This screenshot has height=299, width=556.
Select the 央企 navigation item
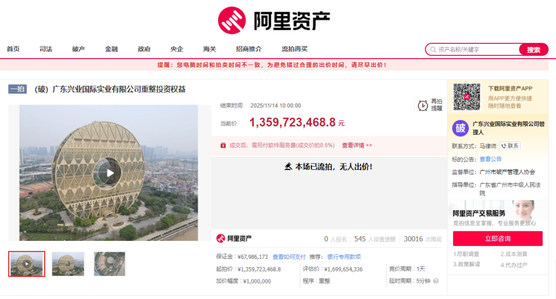coord(177,49)
